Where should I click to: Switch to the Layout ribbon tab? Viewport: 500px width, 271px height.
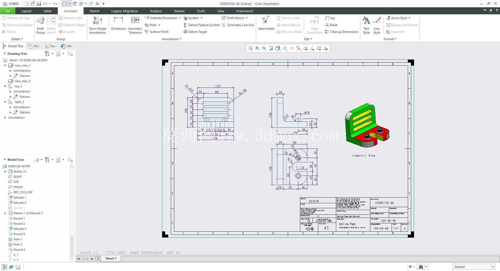(26, 11)
